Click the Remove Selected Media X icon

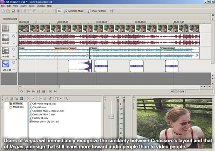point(28,99)
